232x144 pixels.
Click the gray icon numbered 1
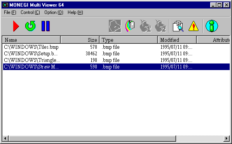[x=145, y=26]
